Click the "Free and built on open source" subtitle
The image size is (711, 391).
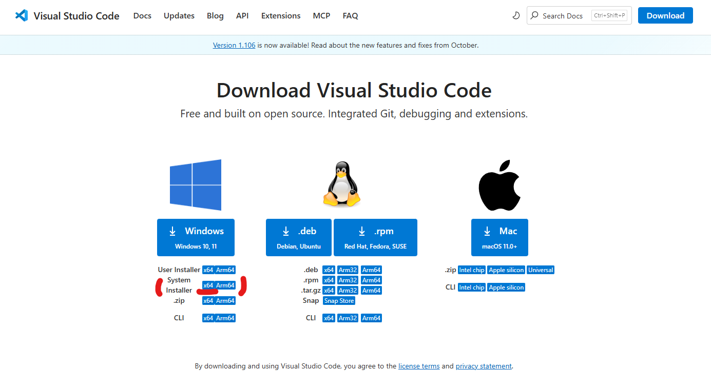tap(354, 114)
